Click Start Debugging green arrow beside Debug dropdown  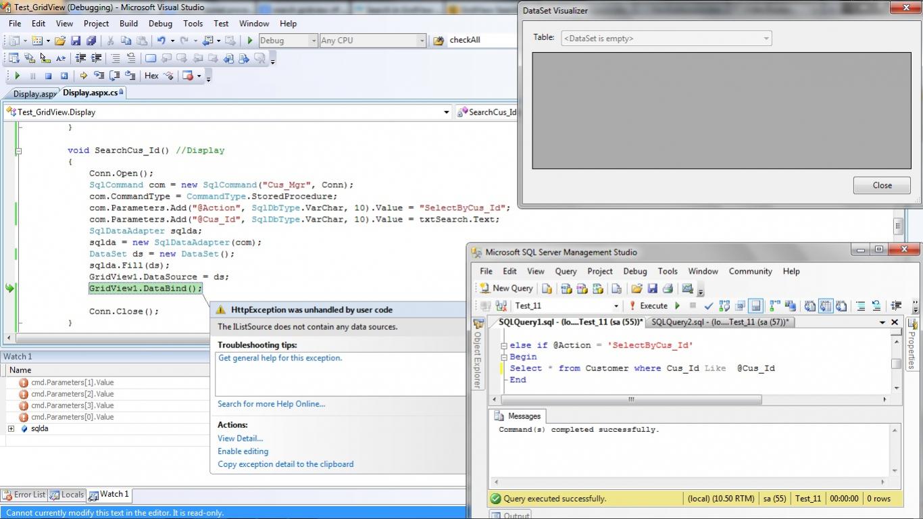[250, 41]
